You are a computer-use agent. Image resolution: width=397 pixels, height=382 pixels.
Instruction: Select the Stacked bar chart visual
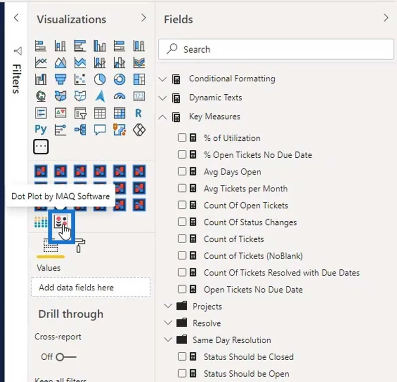(41, 46)
